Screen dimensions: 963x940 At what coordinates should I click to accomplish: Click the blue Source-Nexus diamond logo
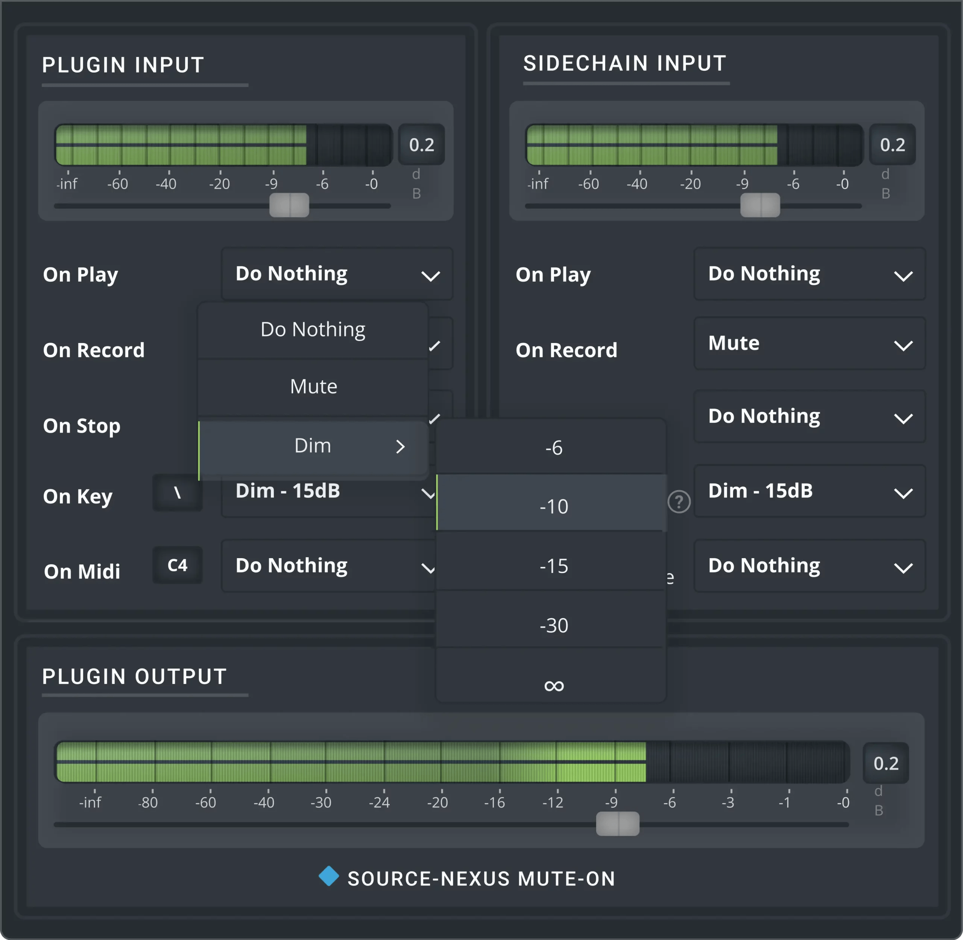tap(328, 876)
